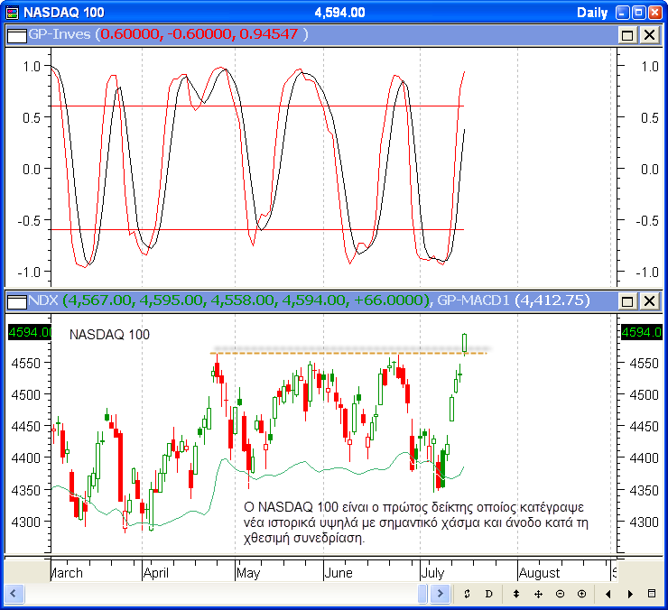Click the solid left triangle previous icon
The height and width of the screenshot is (610, 668).
[608, 594]
